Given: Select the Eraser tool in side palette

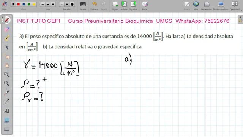Looking at the screenshot, I should (x=7, y=29).
